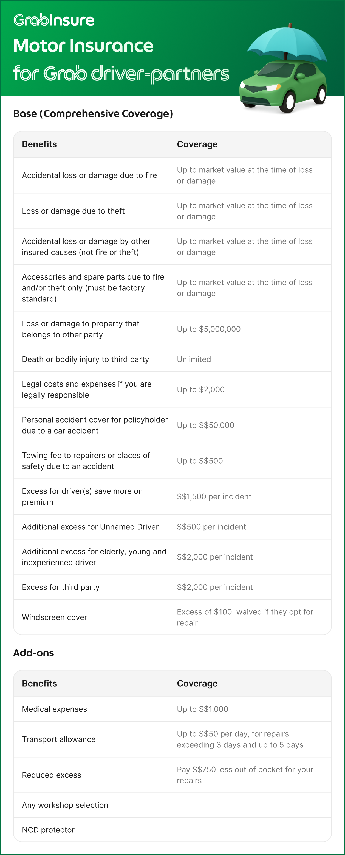Screen dimensions: 345x855
Task: Select the Motor Insurance title text
Action: click(x=83, y=46)
